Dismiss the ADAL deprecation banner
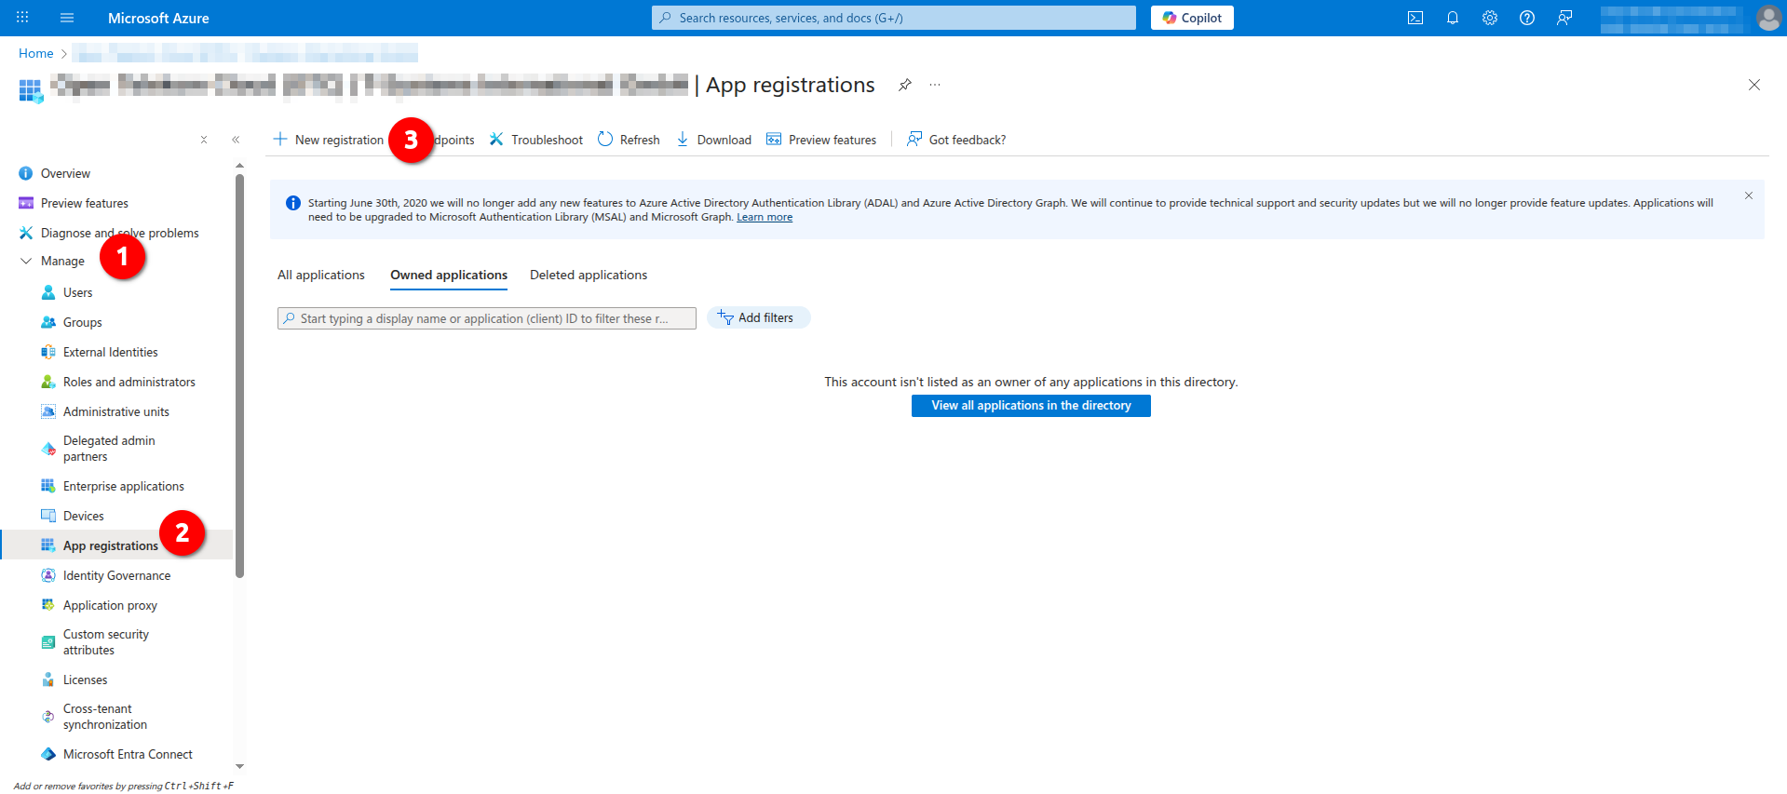1787x794 pixels. (1748, 195)
